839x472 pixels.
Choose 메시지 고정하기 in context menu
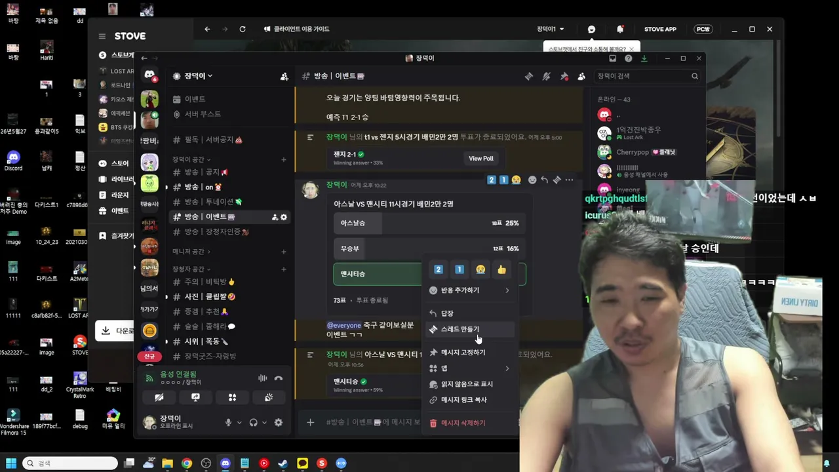pos(470,353)
